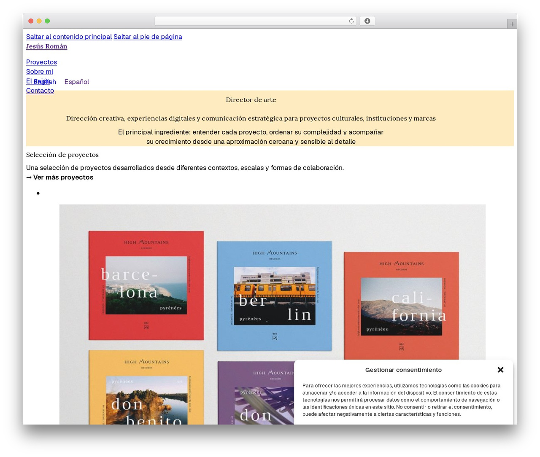Image resolution: width=540 pixels, height=457 pixels.
Task: Close the consent dialog with X
Action: pyautogui.click(x=500, y=370)
